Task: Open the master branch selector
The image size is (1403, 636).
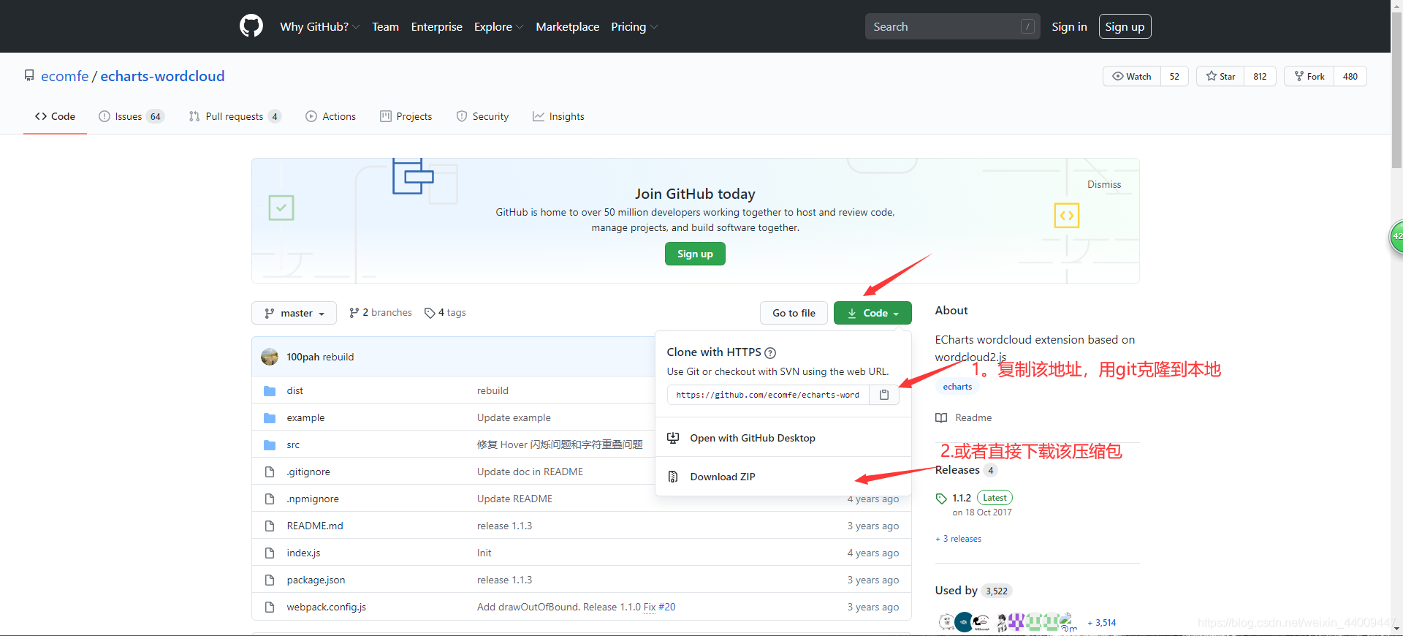Action: [294, 313]
